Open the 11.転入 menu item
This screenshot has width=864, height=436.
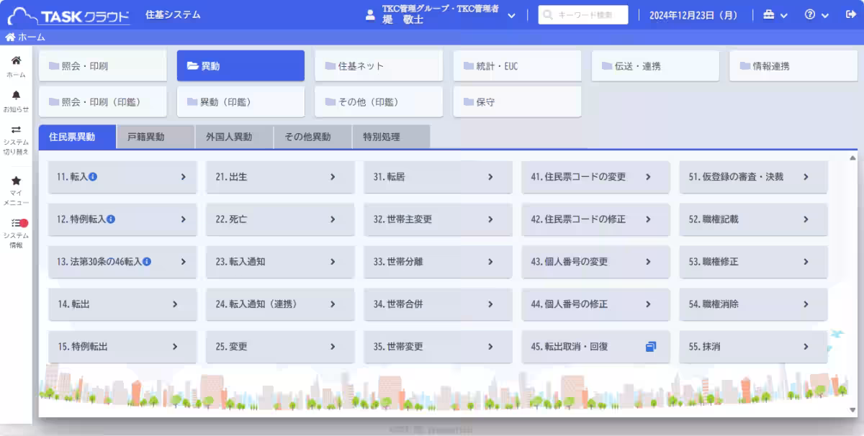coord(121,177)
